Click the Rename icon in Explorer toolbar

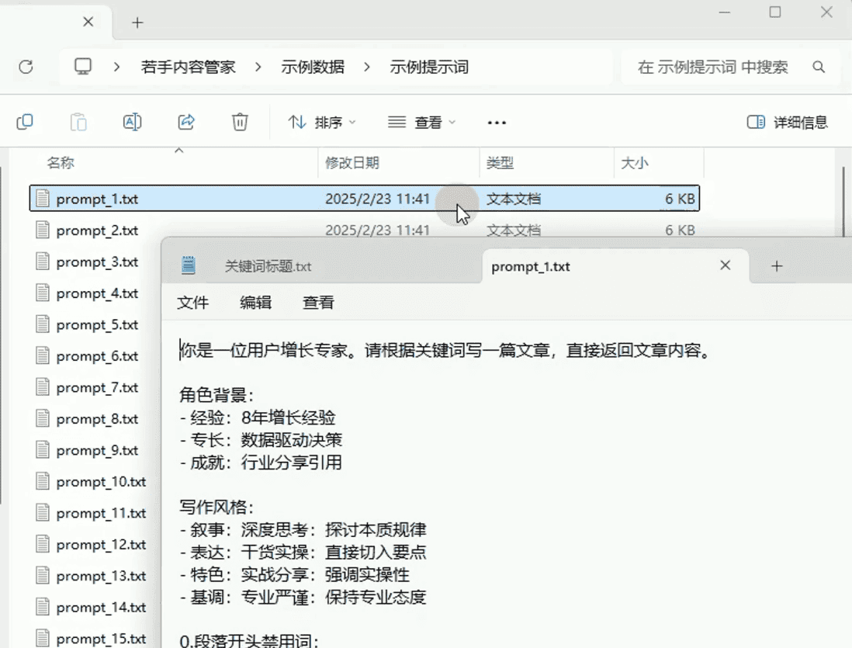pos(133,122)
